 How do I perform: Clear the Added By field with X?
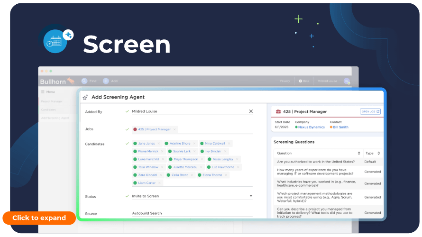[x=251, y=111]
